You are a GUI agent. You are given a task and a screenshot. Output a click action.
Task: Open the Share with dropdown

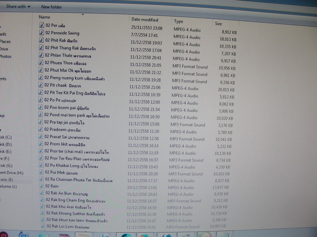click(18, 6)
